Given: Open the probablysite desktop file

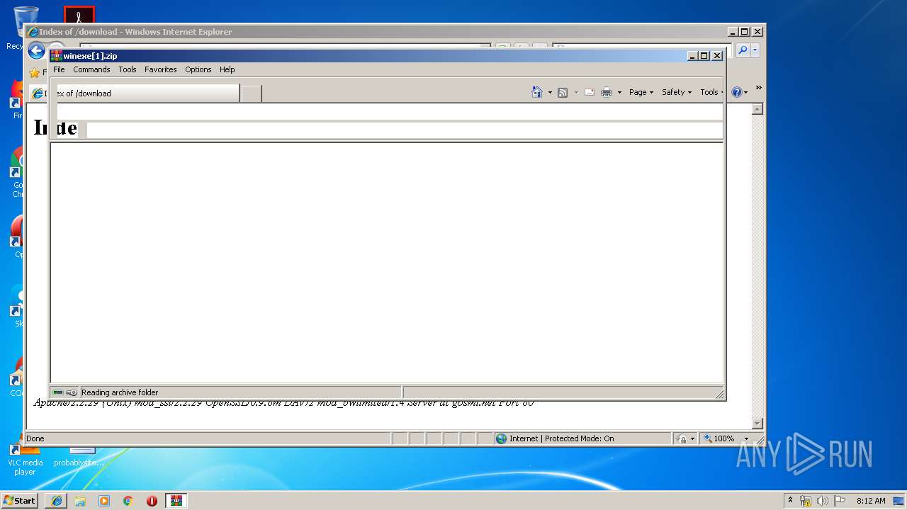Looking at the screenshot, I should click(79, 457).
